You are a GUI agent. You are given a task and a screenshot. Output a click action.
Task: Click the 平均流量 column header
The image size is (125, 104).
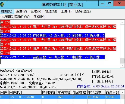[x=96, y=93]
